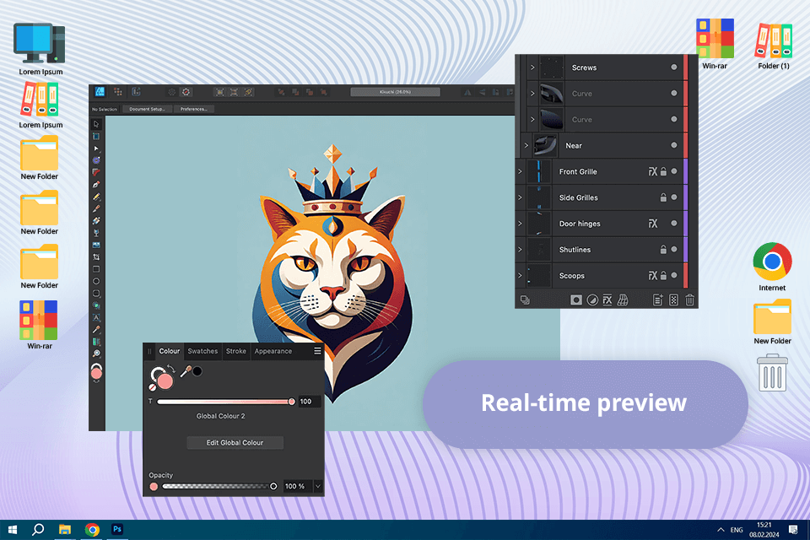Delete layer with the trash icon
Image resolution: width=810 pixels, height=540 pixels.
coord(689,300)
